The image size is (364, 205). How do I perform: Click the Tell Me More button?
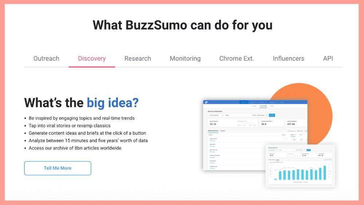pos(58,168)
